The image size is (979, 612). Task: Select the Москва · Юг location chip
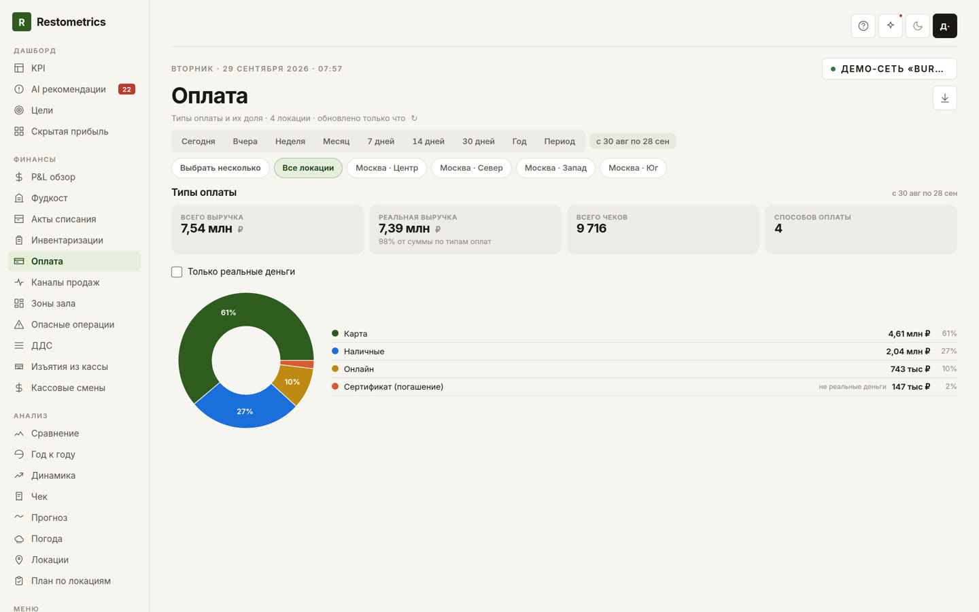click(633, 168)
